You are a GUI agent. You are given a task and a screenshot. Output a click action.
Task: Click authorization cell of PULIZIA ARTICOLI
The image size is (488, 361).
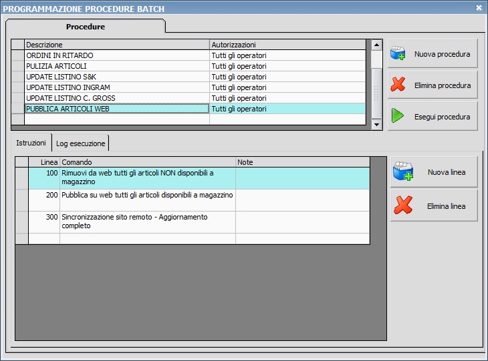pos(287,66)
